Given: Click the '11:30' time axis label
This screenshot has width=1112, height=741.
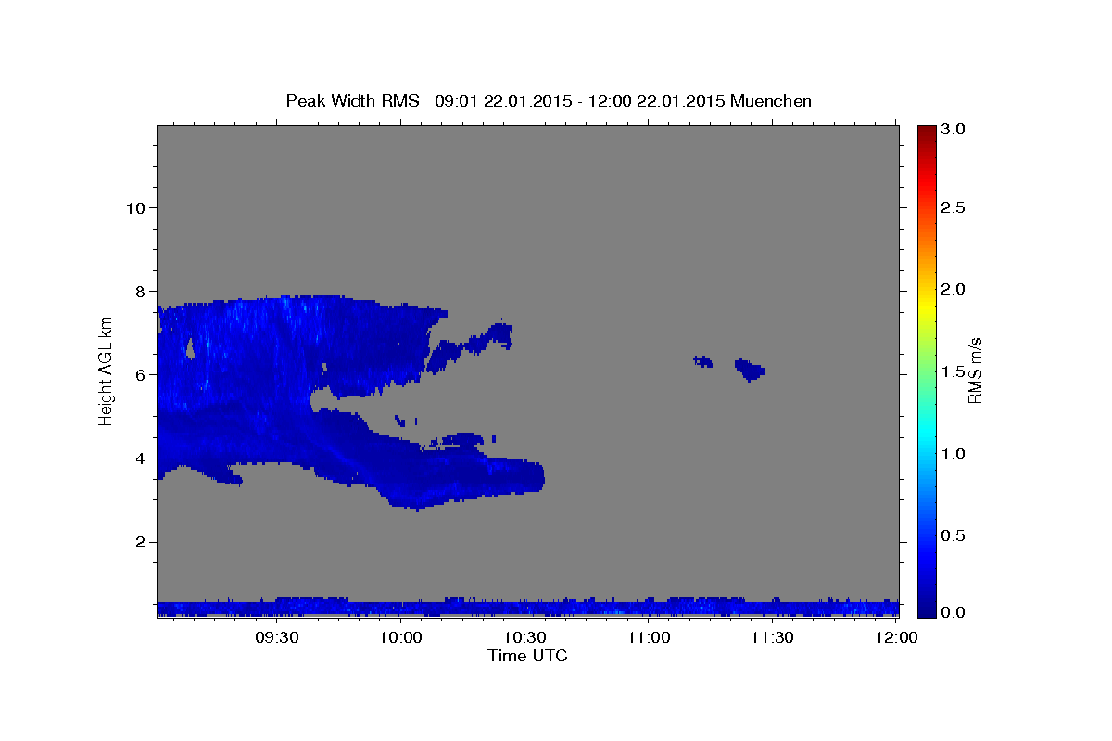Looking at the screenshot, I should (x=772, y=637).
